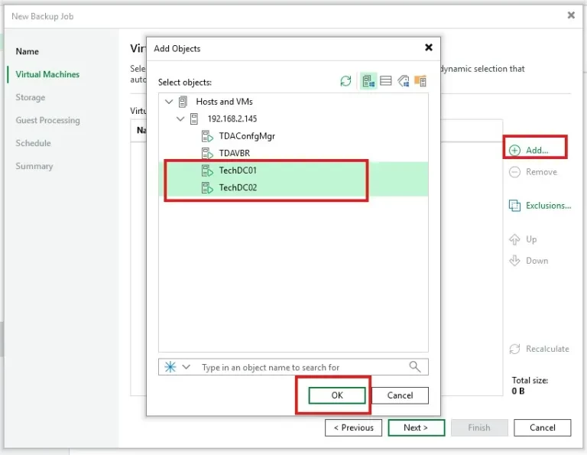Switch to VMs and Templates folder view

point(420,81)
